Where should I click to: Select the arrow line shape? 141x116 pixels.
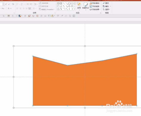click(x=66, y=4)
